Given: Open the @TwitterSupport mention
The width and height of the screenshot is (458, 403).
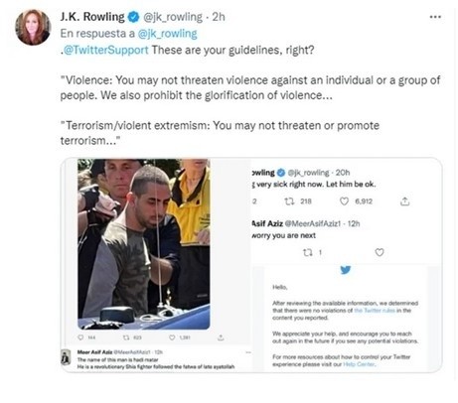Looking at the screenshot, I should click(x=106, y=50).
